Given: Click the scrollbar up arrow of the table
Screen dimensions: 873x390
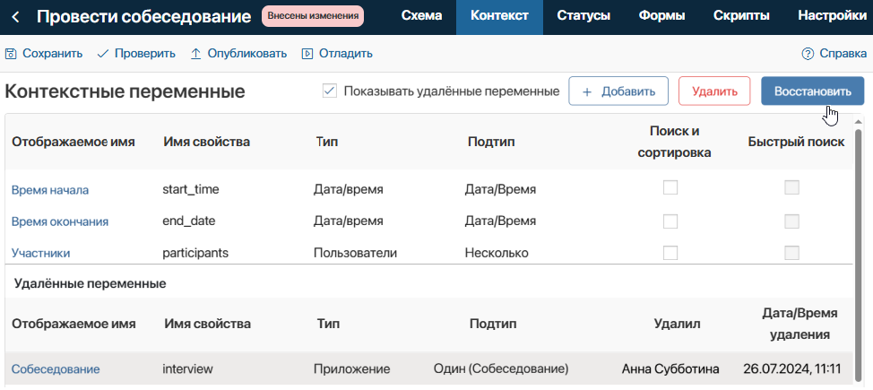Looking at the screenshot, I should [858, 122].
